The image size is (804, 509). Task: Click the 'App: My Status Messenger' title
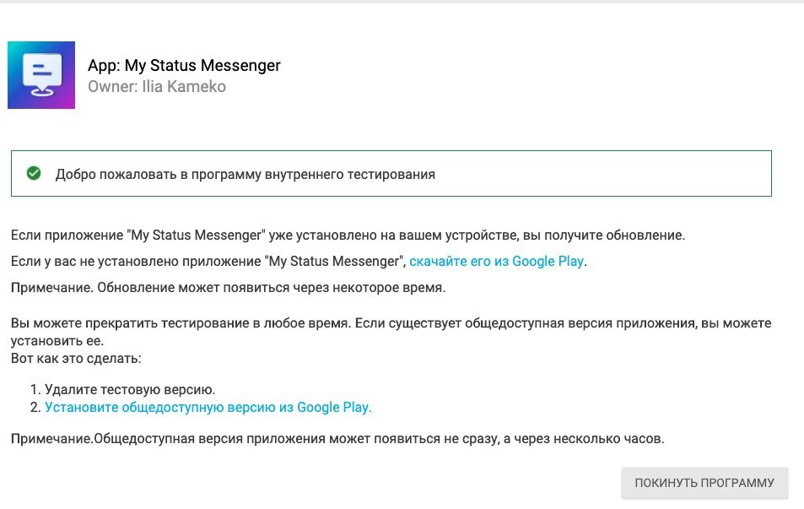click(x=184, y=66)
